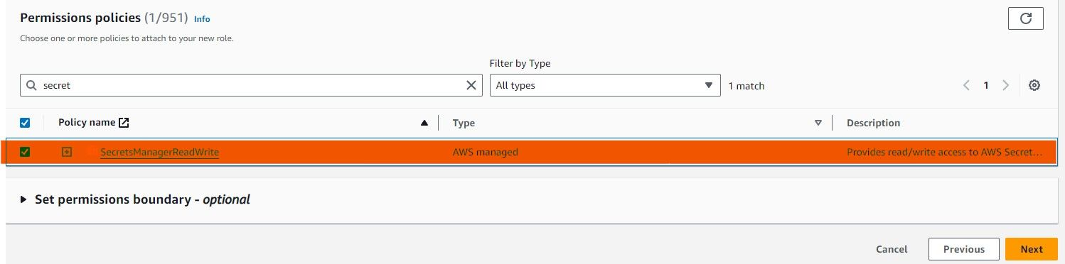The image size is (1065, 264).
Task: Sort ascending by Policy name arrow
Action: [424, 123]
